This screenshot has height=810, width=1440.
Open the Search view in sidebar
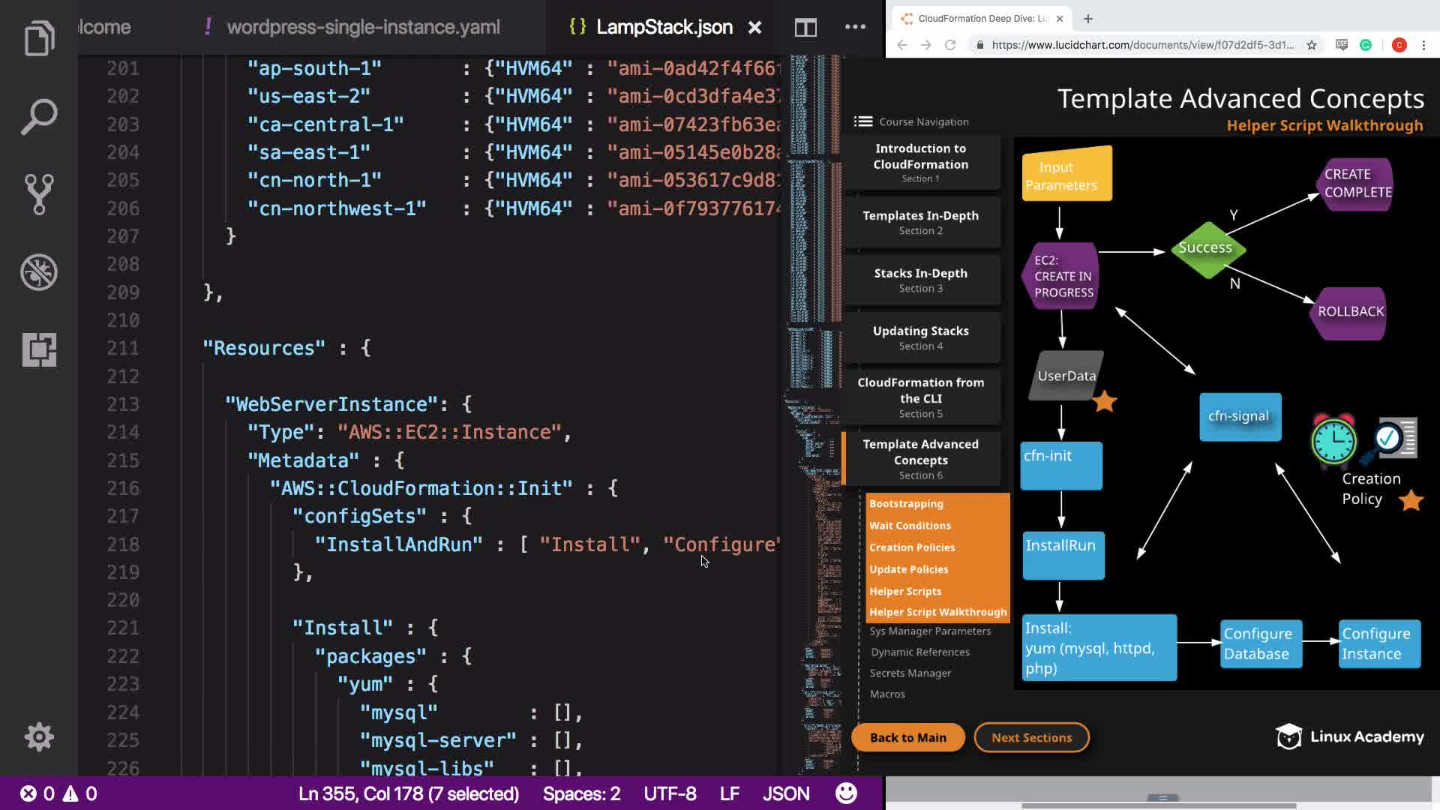(39, 116)
